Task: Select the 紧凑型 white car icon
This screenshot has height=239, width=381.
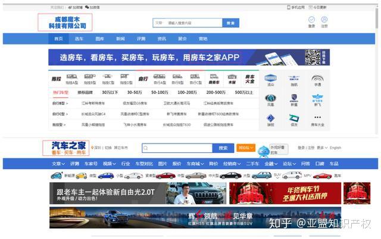Action: click(x=133, y=176)
